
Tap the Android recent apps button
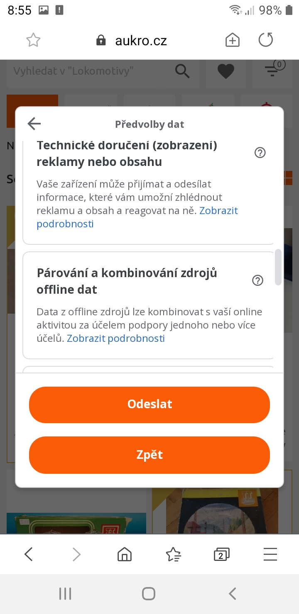pos(65,594)
